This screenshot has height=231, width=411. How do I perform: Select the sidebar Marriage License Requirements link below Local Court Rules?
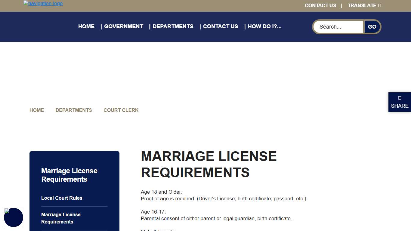[61, 218]
